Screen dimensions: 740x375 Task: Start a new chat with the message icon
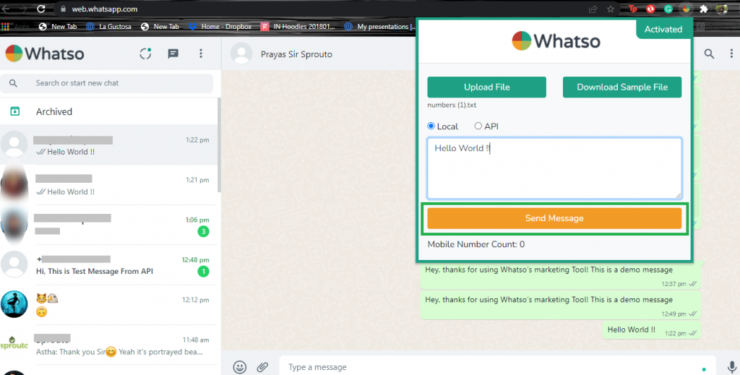point(173,53)
